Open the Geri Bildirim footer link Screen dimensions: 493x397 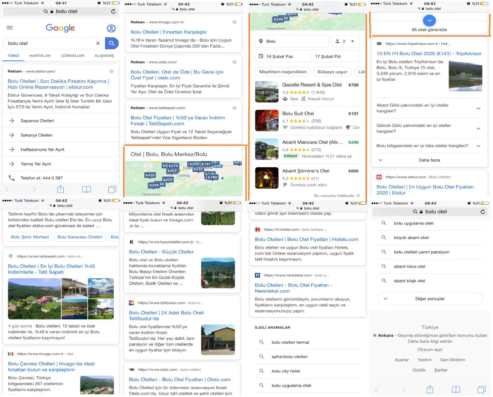[x=452, y=360]
